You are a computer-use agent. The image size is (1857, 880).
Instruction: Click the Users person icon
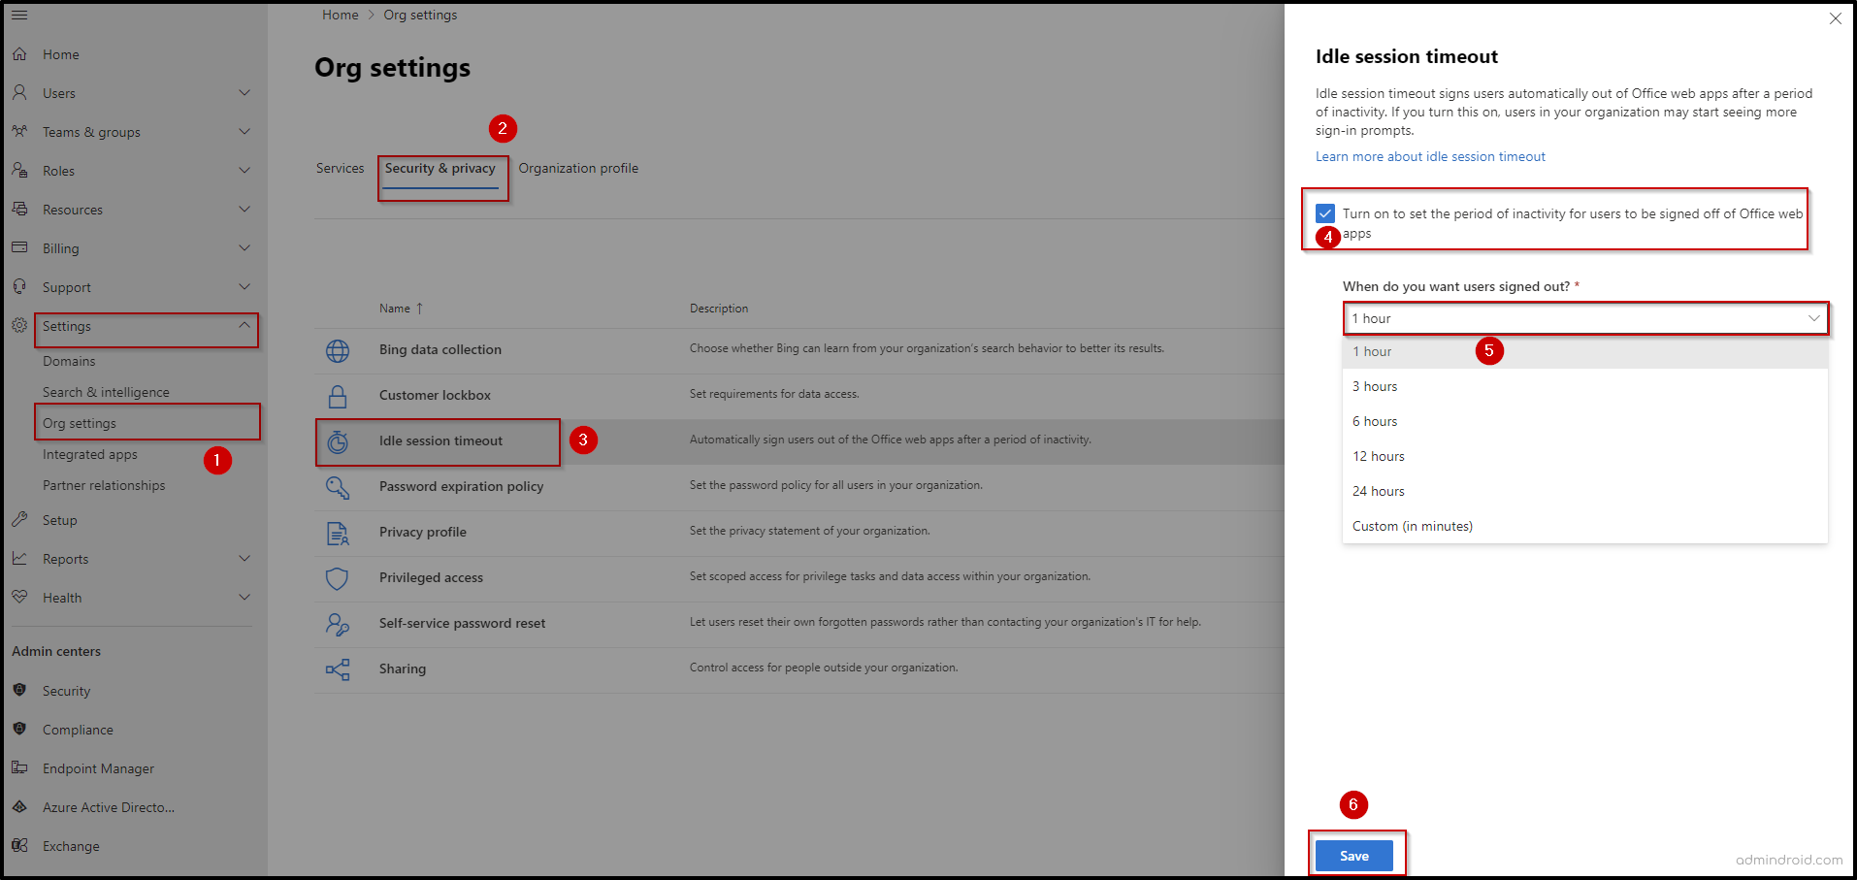(x=19, y=93)
